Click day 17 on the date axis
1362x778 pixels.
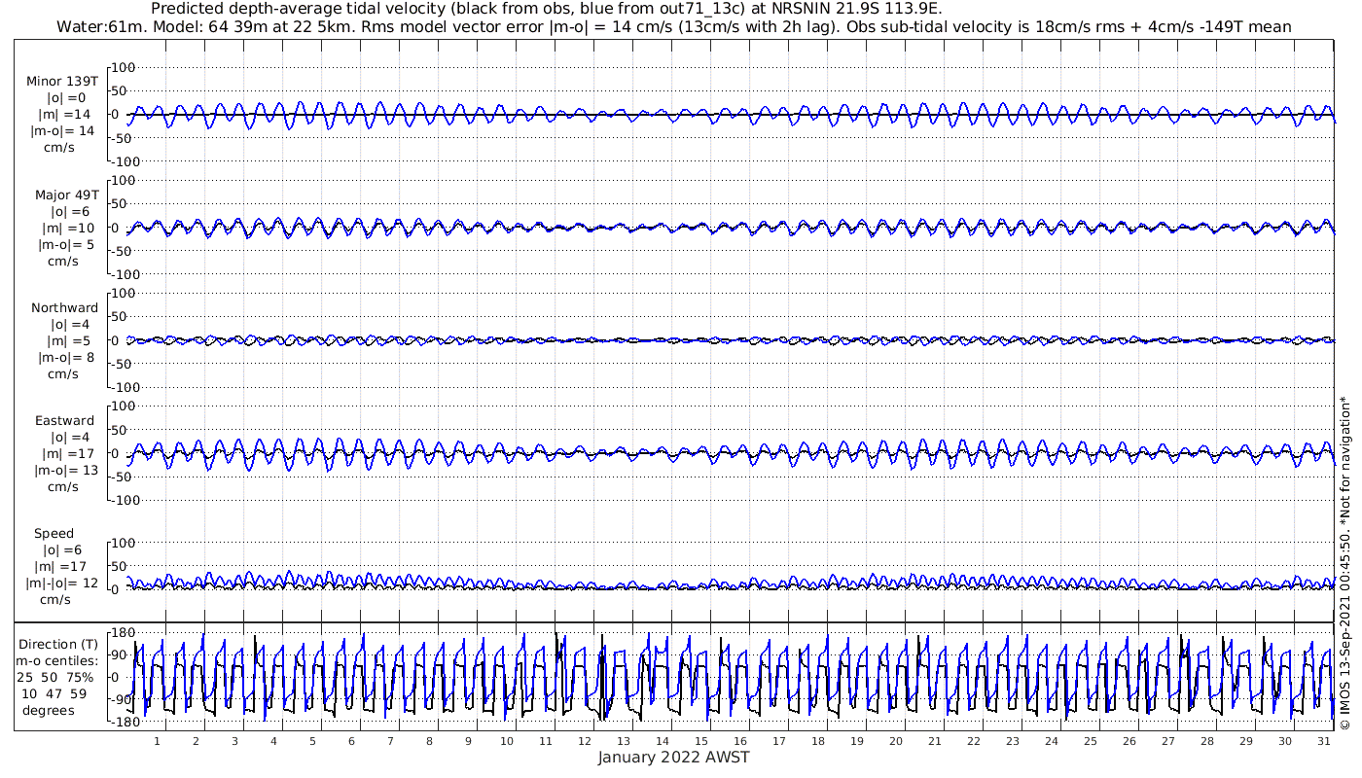pos(779,741)
